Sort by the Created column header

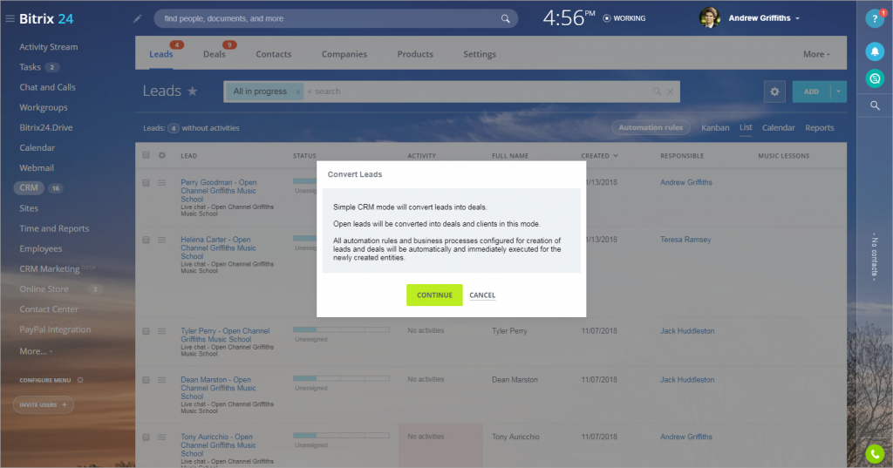[x=599, y=155]
